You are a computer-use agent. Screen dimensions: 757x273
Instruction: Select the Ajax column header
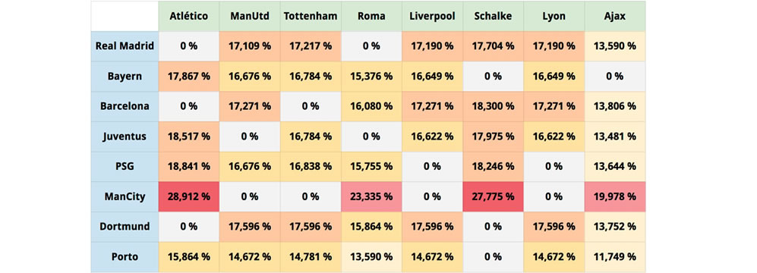coord(614,17)
